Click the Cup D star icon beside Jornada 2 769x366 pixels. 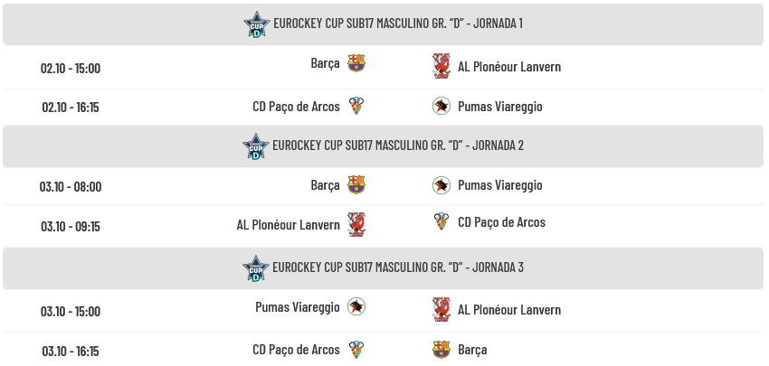coord(257,146)
